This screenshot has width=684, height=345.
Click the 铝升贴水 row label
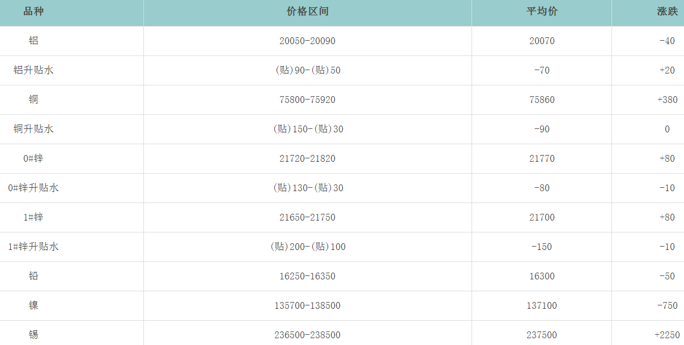tap(33, 70)
